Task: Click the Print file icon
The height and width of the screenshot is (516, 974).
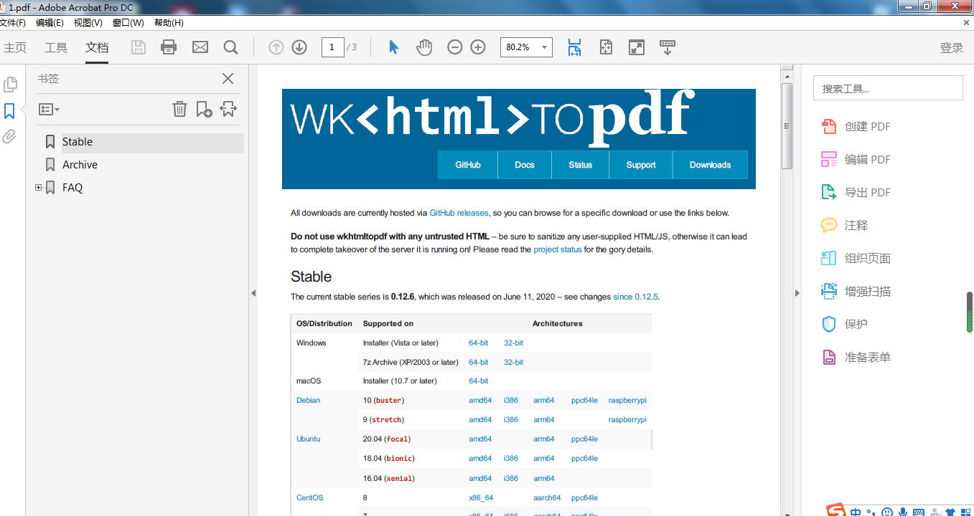Action: (169, 47)
